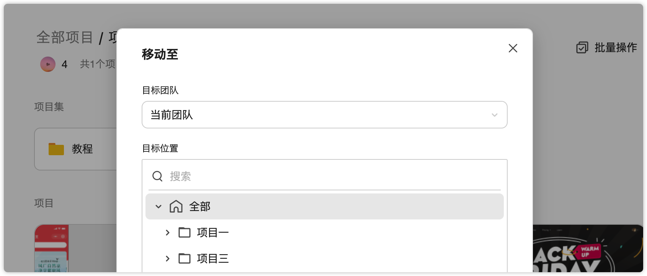647x276 pixels.
Task: Expand the 项目三 folder
Action: pyautogui.click(x=167, y=258)
